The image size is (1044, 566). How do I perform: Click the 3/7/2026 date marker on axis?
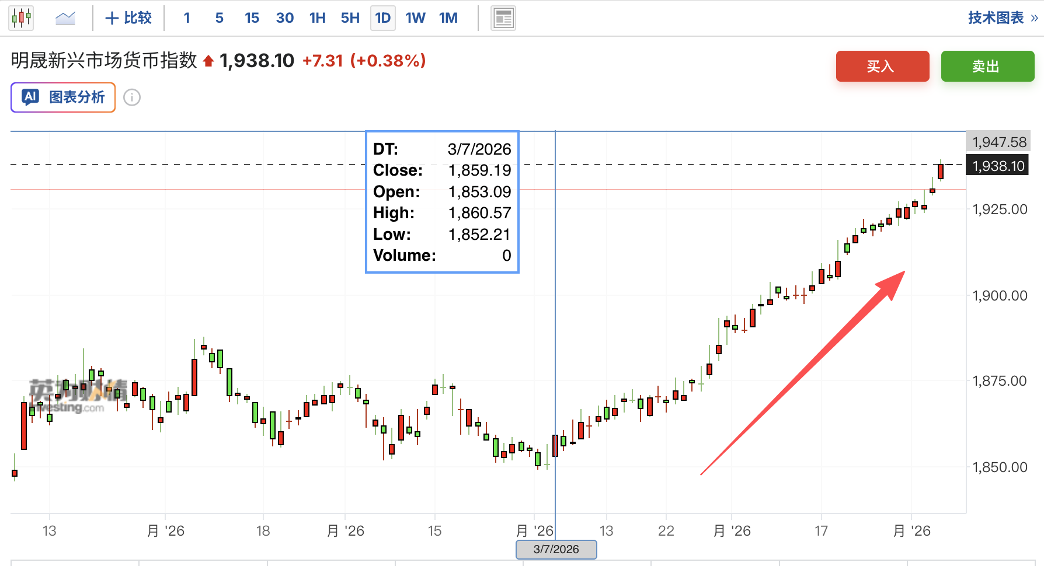tap(556, 549)
